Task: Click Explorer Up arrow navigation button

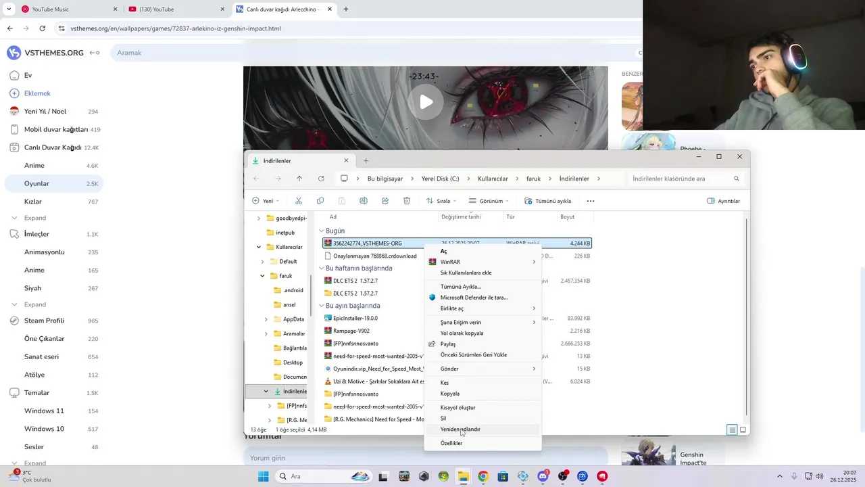Action: click(x=299, y=179)
